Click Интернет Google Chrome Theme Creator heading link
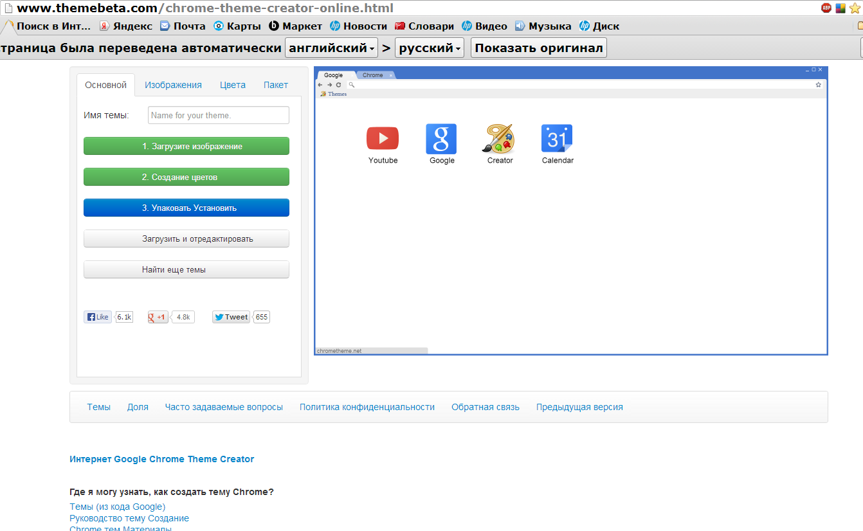Viewport: 863px width, 531px height. coord(162,459)
